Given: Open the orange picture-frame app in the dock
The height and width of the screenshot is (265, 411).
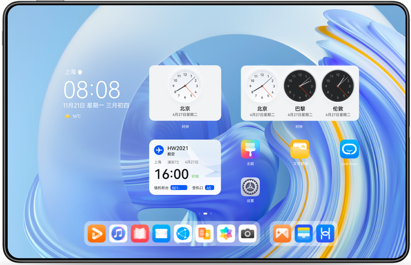Looking at the screenshot, I should tap(282, 233).
